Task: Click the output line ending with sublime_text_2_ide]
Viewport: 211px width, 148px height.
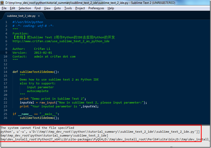Action: pos(54,135)
